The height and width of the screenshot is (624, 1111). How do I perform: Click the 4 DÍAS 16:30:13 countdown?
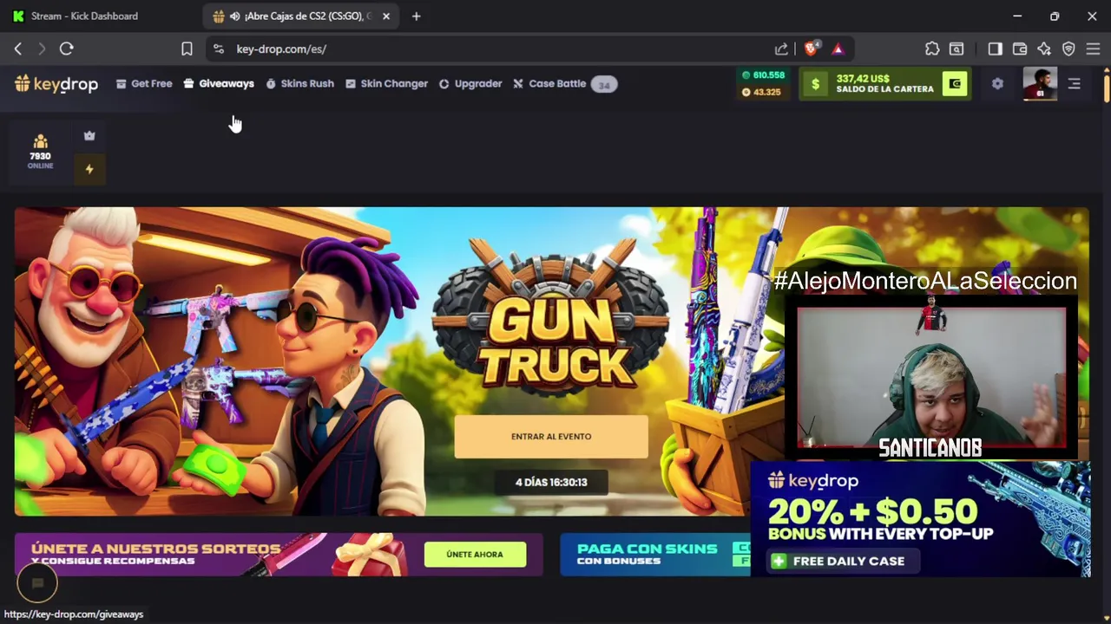(x=551, y=483)
